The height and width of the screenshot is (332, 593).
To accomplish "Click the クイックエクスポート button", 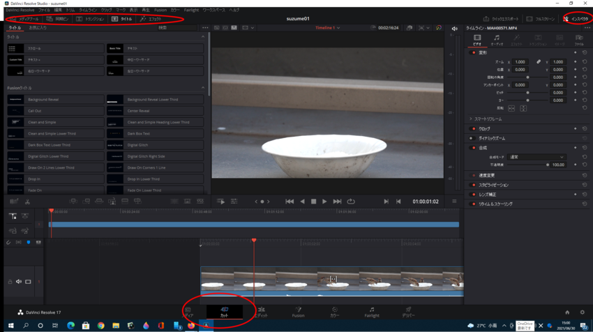I will (x=501, y=19).
